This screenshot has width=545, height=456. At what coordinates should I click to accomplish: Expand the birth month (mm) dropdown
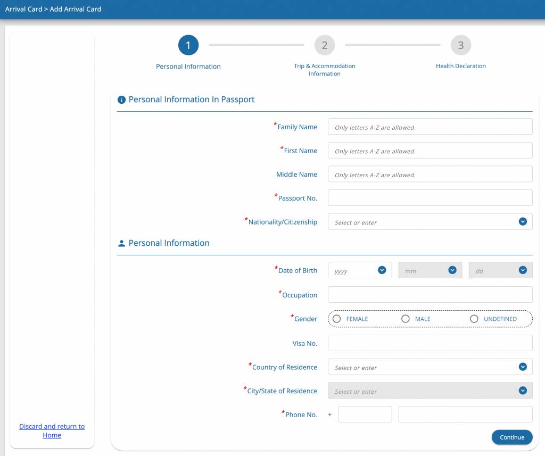(x=452, y=270)
